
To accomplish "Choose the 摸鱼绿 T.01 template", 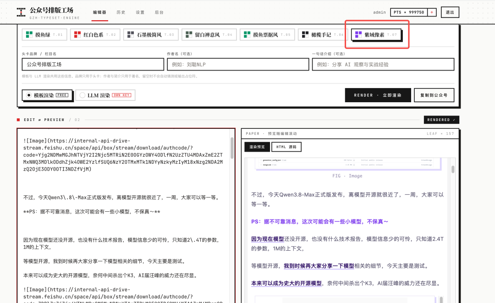I will coord(44,35).
